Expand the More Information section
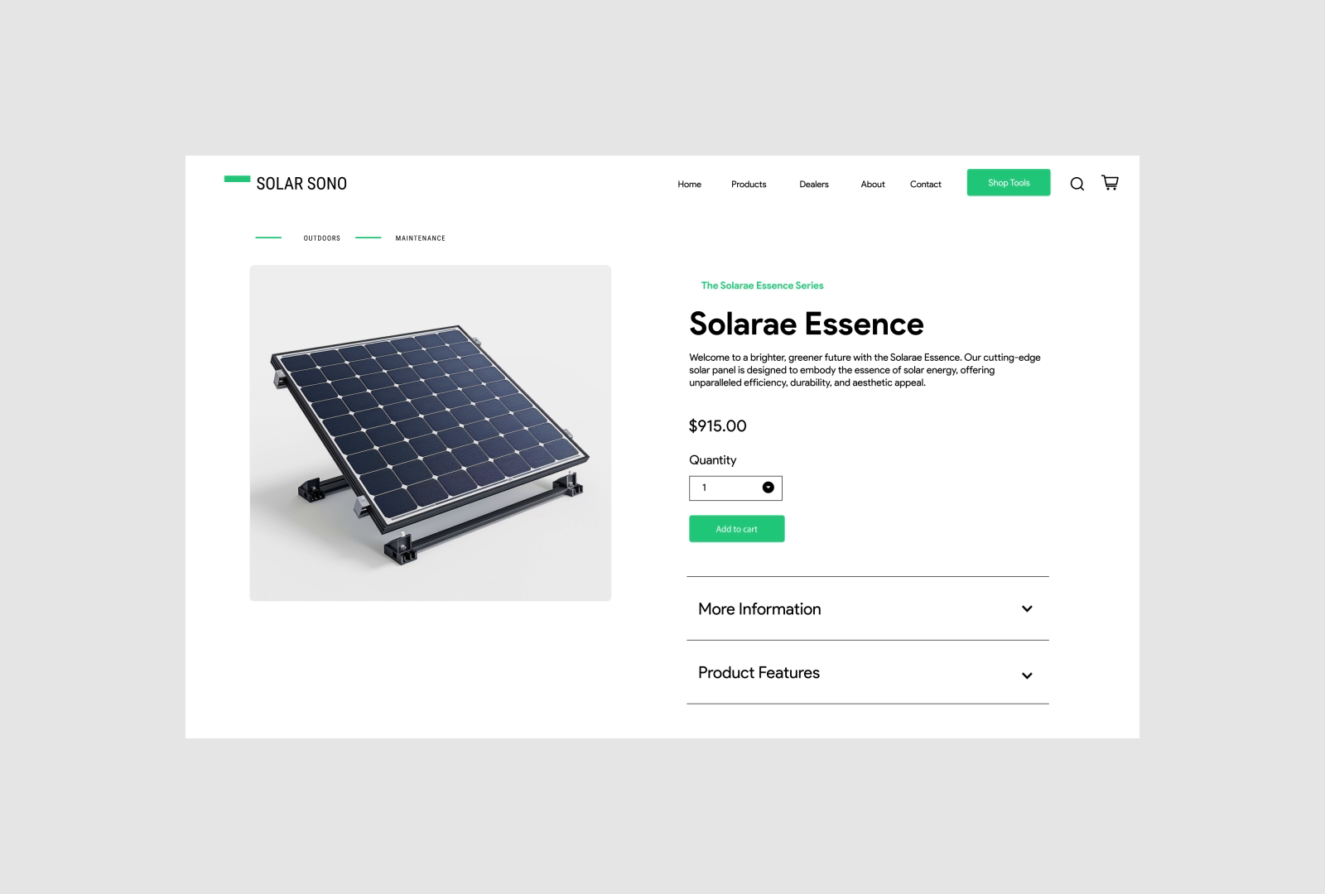Screen dimensions: 1325x894 [759, 608]
